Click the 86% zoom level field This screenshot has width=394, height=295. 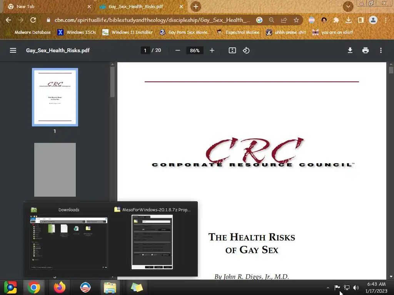click(195, 50)
